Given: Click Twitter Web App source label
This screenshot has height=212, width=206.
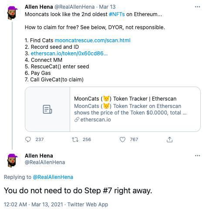Looking at the screenshot, I should [x=88, y=204].
